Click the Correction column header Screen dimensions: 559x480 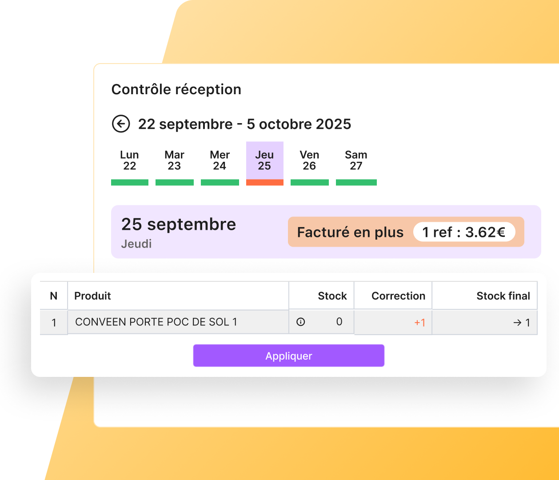tap(398, 296)
